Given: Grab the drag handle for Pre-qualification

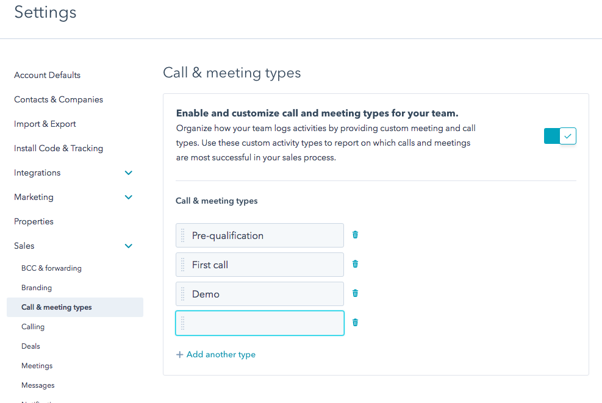Looking at the screenshot, I should [x=182, y=235].
